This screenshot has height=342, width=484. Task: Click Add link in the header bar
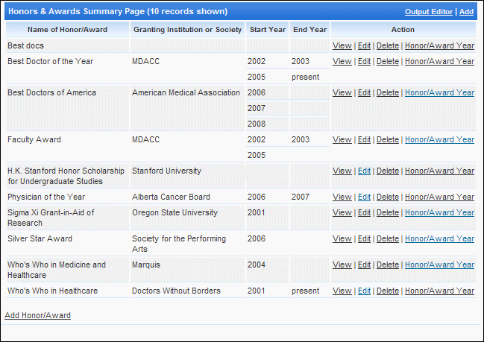(466, 12)
